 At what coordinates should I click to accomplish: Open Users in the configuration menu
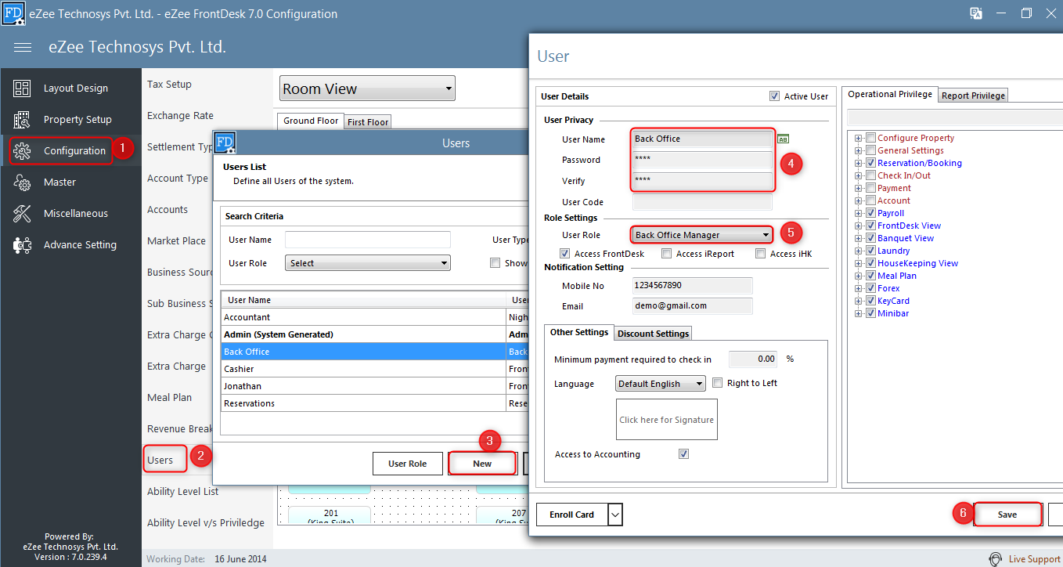click(160, 460)
